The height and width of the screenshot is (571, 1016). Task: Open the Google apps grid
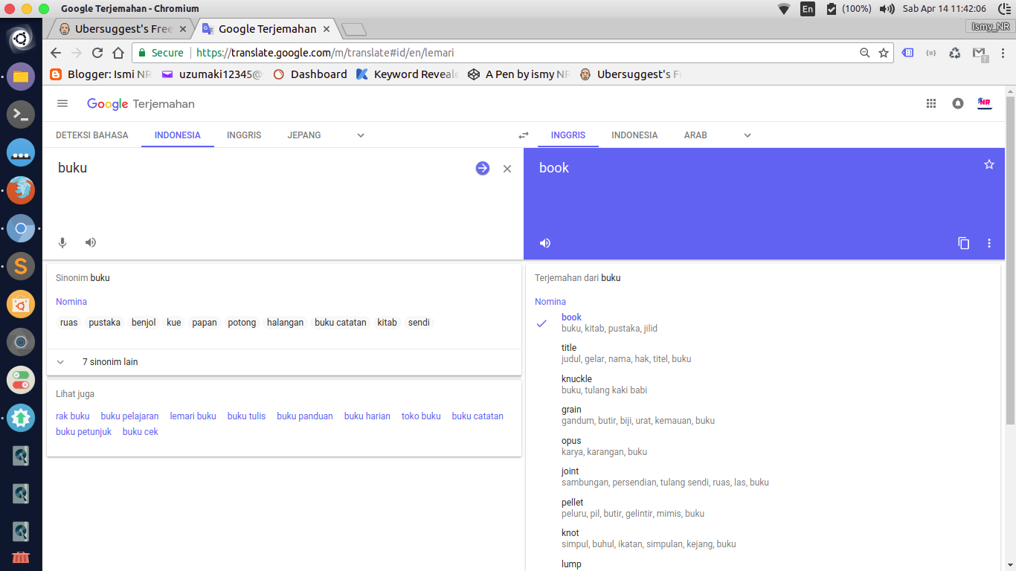[931, 103]
